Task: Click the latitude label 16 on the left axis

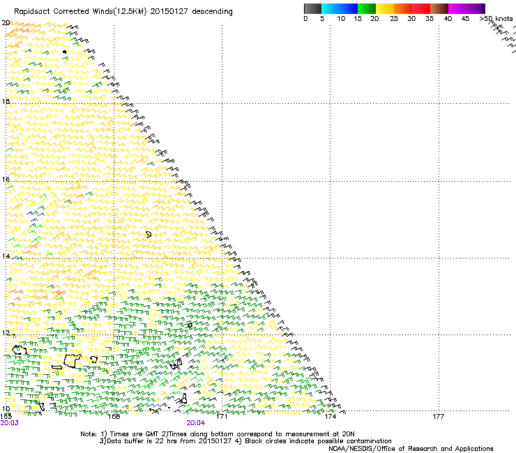Action: [x=6, y=179]
